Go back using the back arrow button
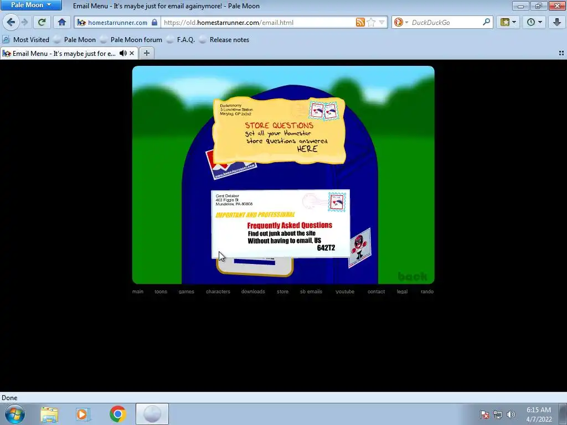567x425 pixels. pos(11,22)
